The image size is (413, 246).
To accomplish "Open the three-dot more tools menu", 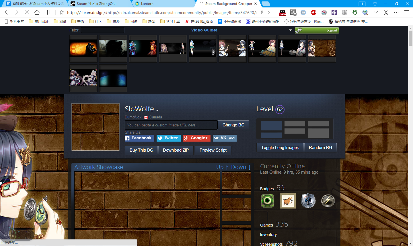I will pyautogui.click(x=396, y=12).
